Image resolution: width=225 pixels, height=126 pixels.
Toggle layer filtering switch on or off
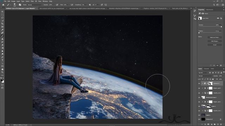224,72
